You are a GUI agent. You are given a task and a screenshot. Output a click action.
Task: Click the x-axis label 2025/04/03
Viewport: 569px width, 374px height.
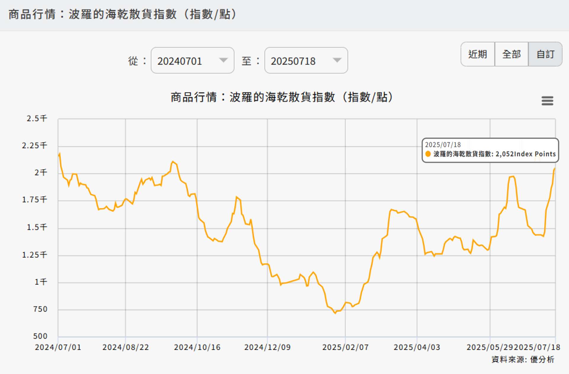click(x=417, y=347)
